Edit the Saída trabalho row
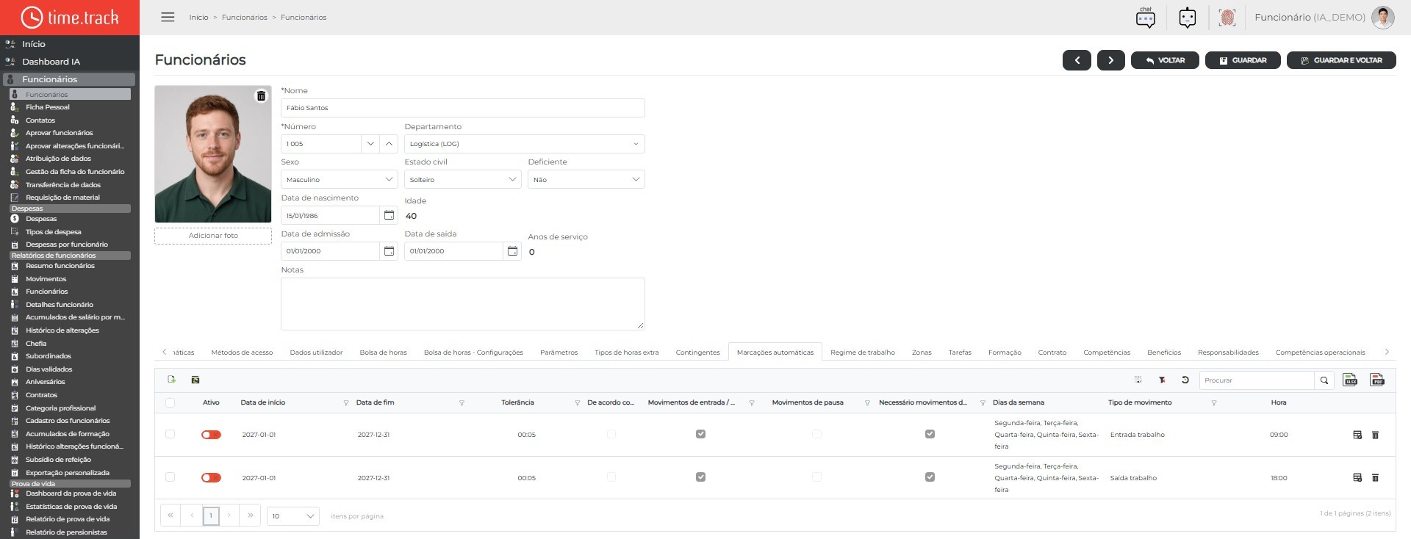 click(x=1357, y=477)
